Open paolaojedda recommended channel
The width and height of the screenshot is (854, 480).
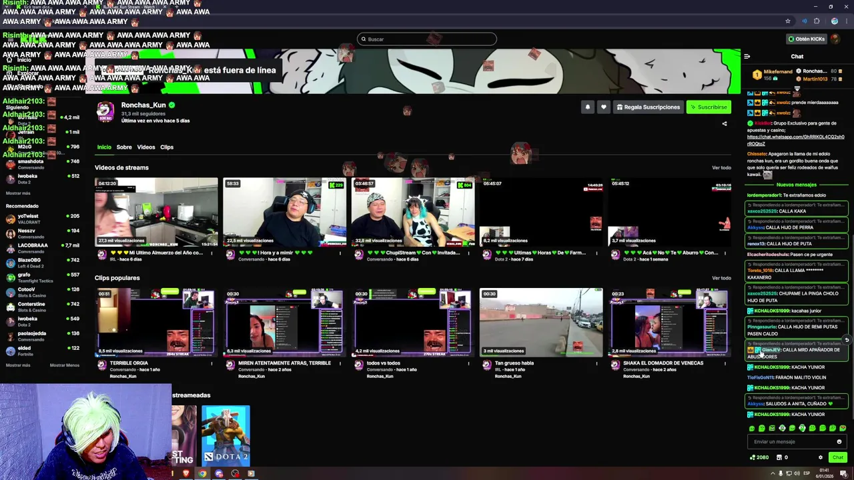tap(41, 336)
